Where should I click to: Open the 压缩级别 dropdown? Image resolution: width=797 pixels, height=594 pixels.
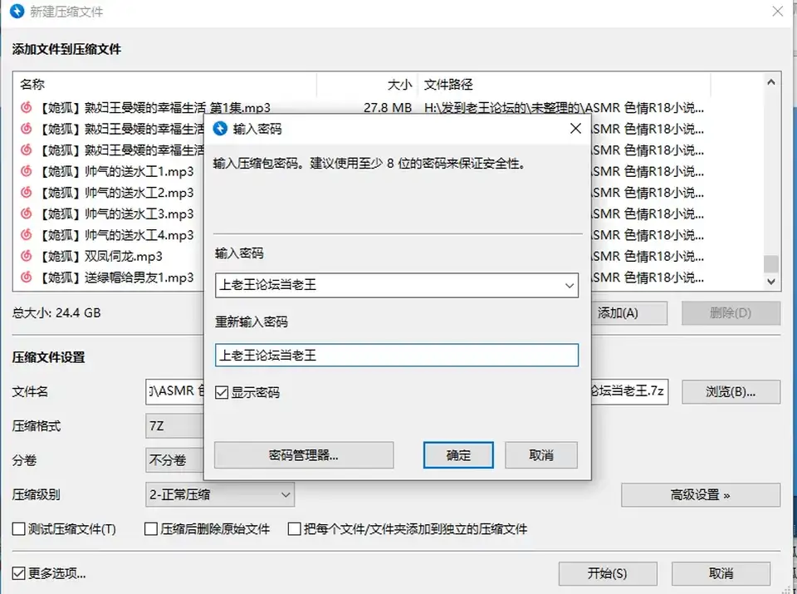coord(219,495)
